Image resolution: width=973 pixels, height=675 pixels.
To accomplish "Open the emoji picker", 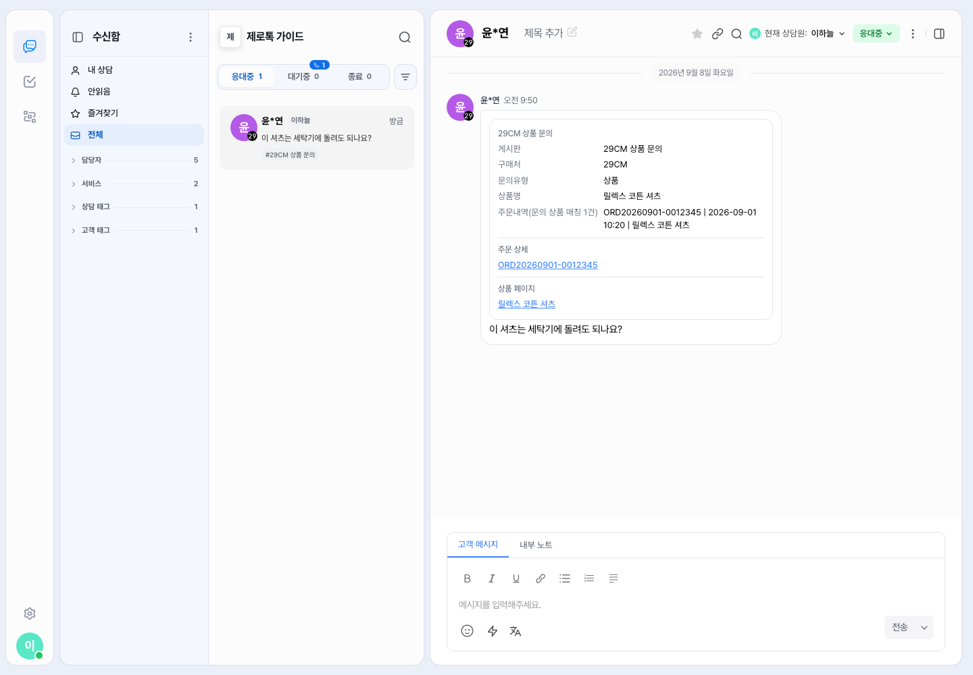I will click(467, 630).
